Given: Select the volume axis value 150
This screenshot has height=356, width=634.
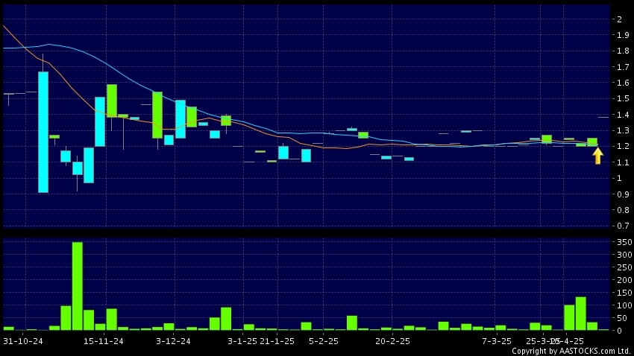Looking at the screenshot, I should coord(624,293).
